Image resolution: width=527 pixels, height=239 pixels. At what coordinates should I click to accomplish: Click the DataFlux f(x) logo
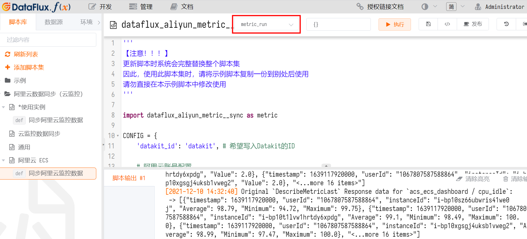36,7
